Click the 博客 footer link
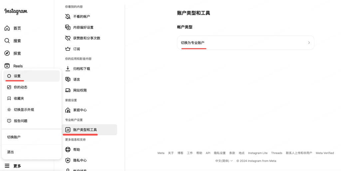The width and height of the screenshot is (341, 171). pos(180,153)
